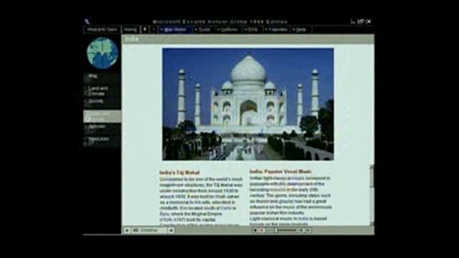The width and height of the screenshot is (459, 258).
Task: Click the next arrow in the bottom bar
Action: point(171,231)
